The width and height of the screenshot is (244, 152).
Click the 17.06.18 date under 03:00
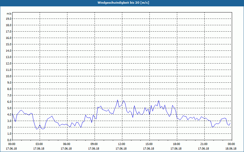pyautogui.click(x=39, y=149)
